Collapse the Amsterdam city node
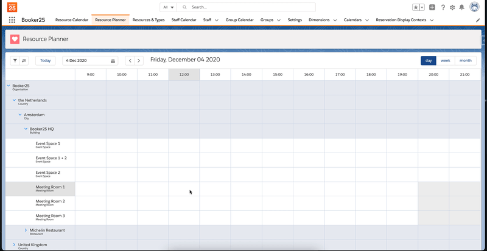The height and width of the screenshot is (251, 487). [x=20, y=114]
